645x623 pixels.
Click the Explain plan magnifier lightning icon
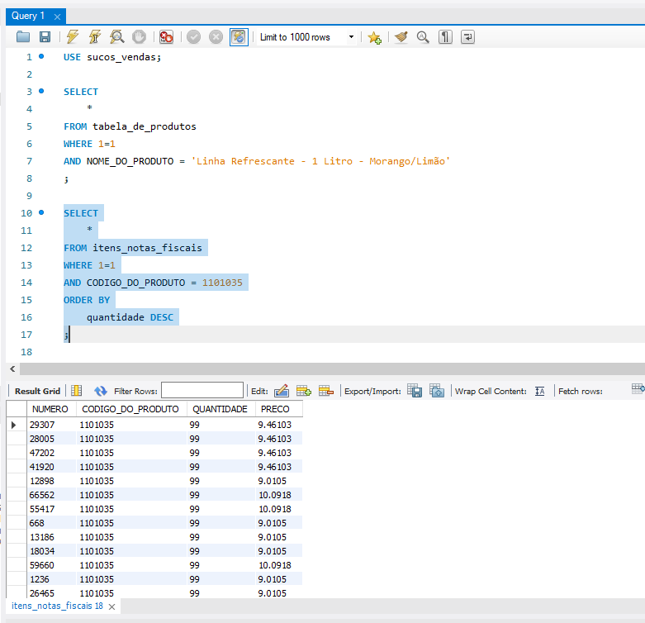[x=117, y=37]
